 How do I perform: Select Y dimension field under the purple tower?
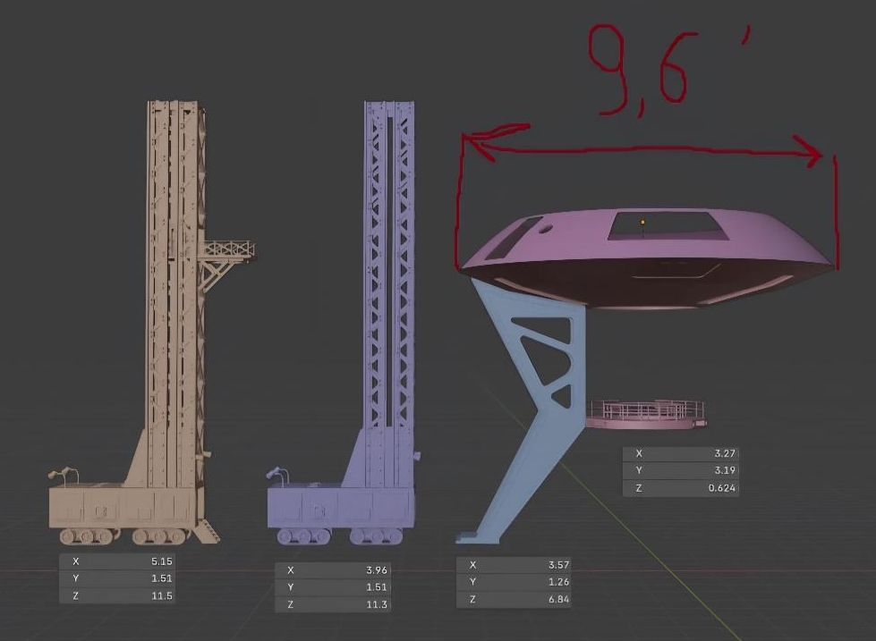[333, 587]
